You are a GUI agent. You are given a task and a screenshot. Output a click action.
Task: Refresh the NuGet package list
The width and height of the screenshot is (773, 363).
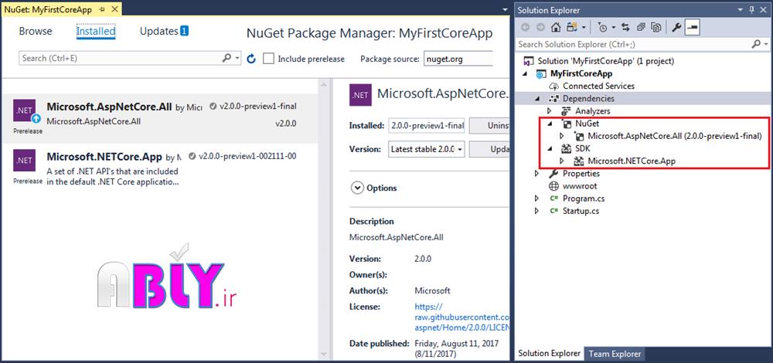pyautogui.click(x=251, y=59)
